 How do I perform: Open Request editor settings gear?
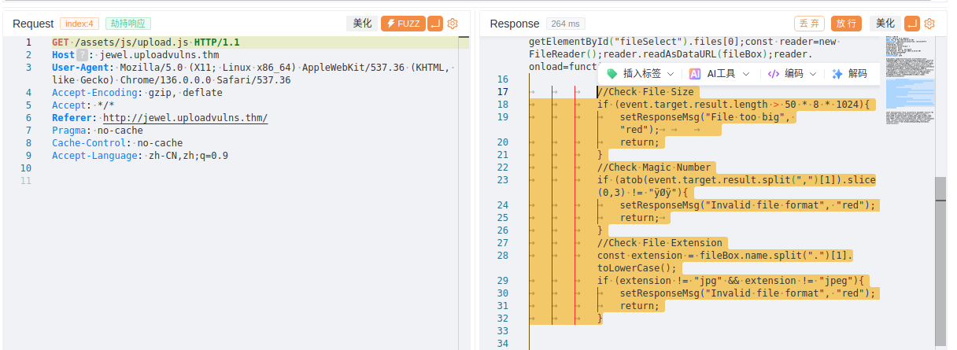click(x=453, y=24)
